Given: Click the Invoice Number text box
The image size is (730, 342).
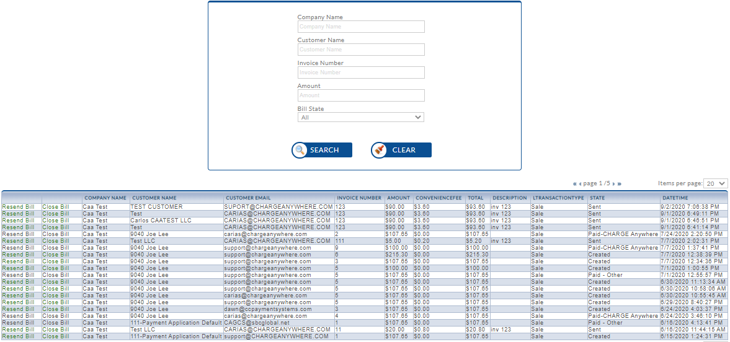Looking at the screenshot, I should [360, 72].
